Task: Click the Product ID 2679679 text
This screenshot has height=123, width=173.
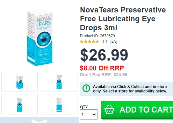Action: [x=97, y=36]
